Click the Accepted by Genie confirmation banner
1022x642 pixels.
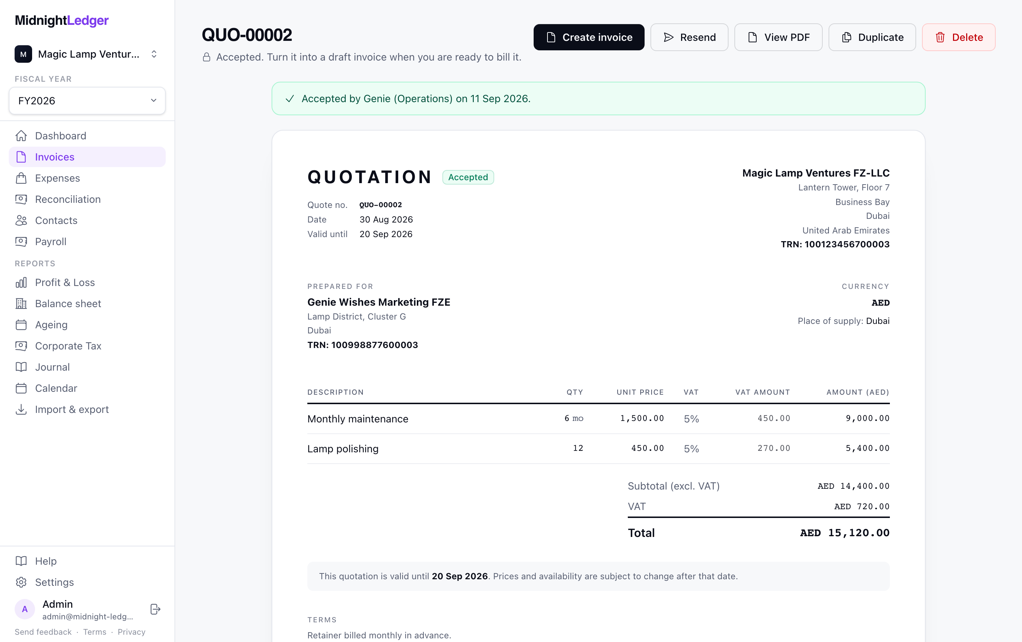point(599,98)
